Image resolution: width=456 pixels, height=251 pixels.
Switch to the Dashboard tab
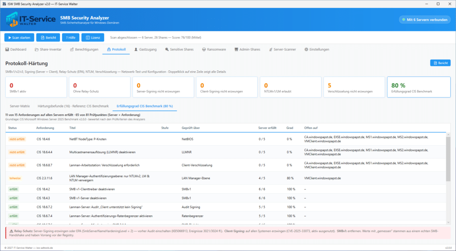(16, 49)
